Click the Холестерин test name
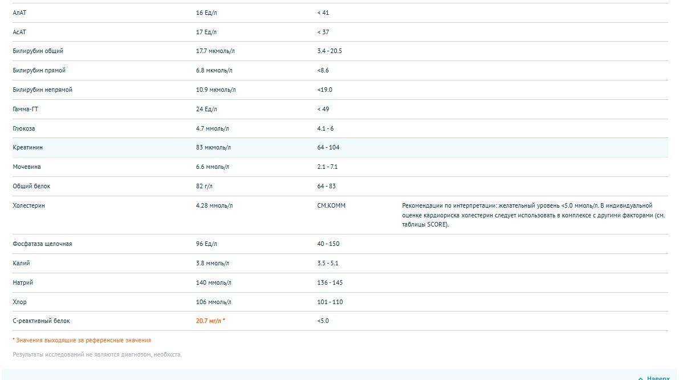This screenshot has height=380, width=683. click(x=29, y=206)
